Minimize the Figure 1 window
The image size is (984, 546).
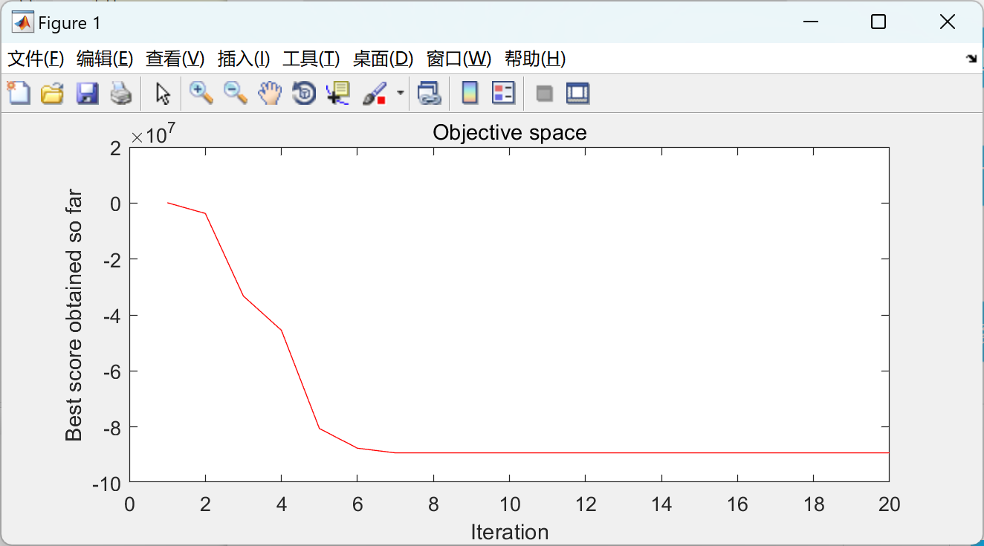pos(810,22)
